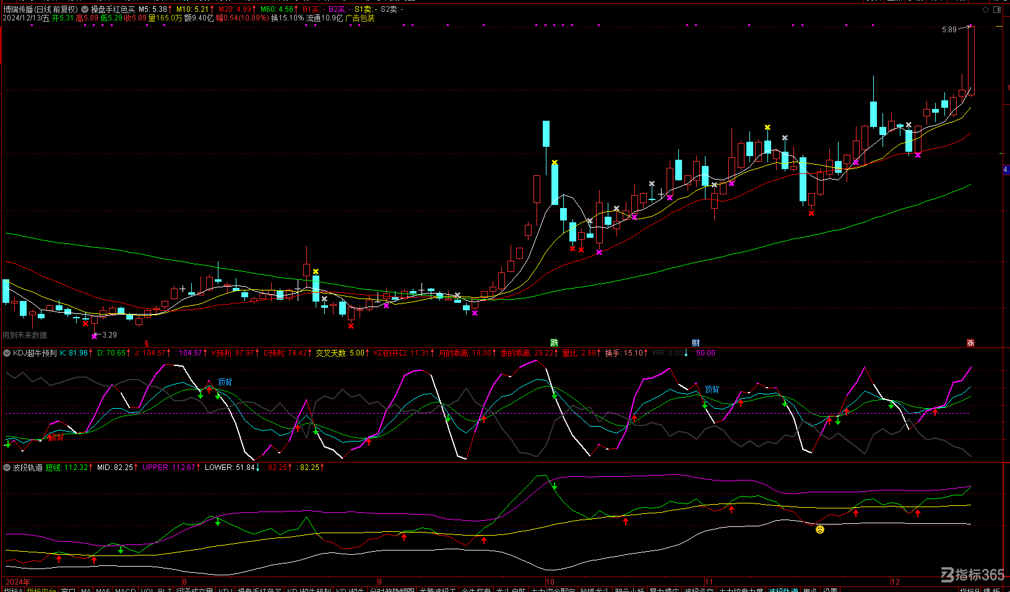The height and width of the screenshot is (592, 1010).
Task: Click the blue 财 event marker
Action: [696, 342]
